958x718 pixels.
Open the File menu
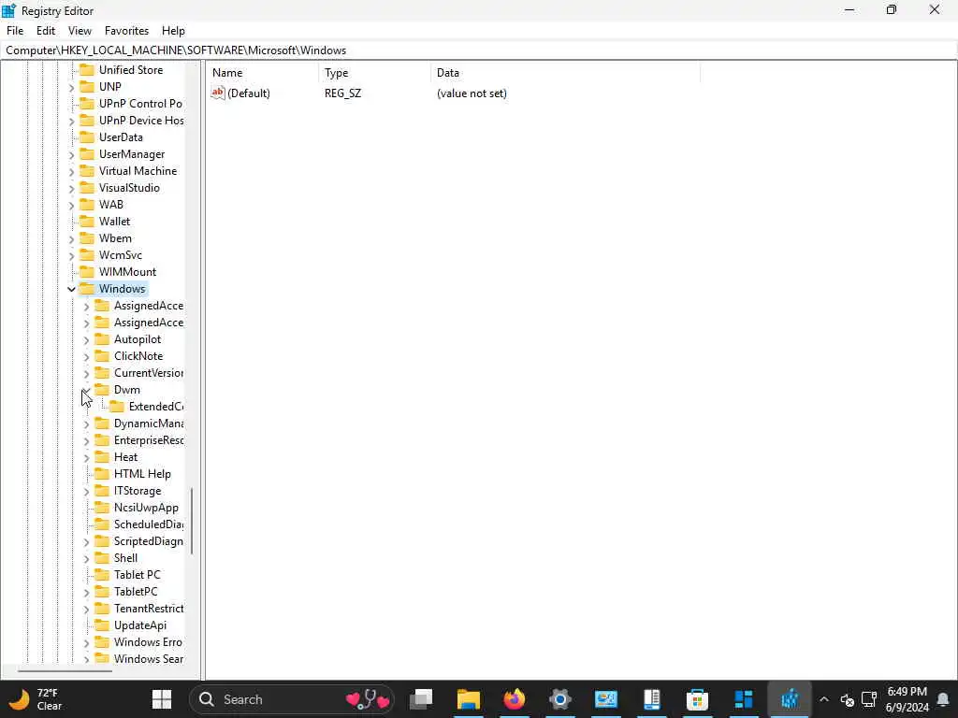point(15,31)
